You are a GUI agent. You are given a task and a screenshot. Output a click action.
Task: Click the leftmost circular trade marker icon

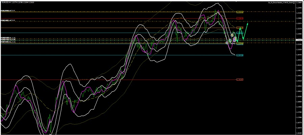click(x=227, y=42)
